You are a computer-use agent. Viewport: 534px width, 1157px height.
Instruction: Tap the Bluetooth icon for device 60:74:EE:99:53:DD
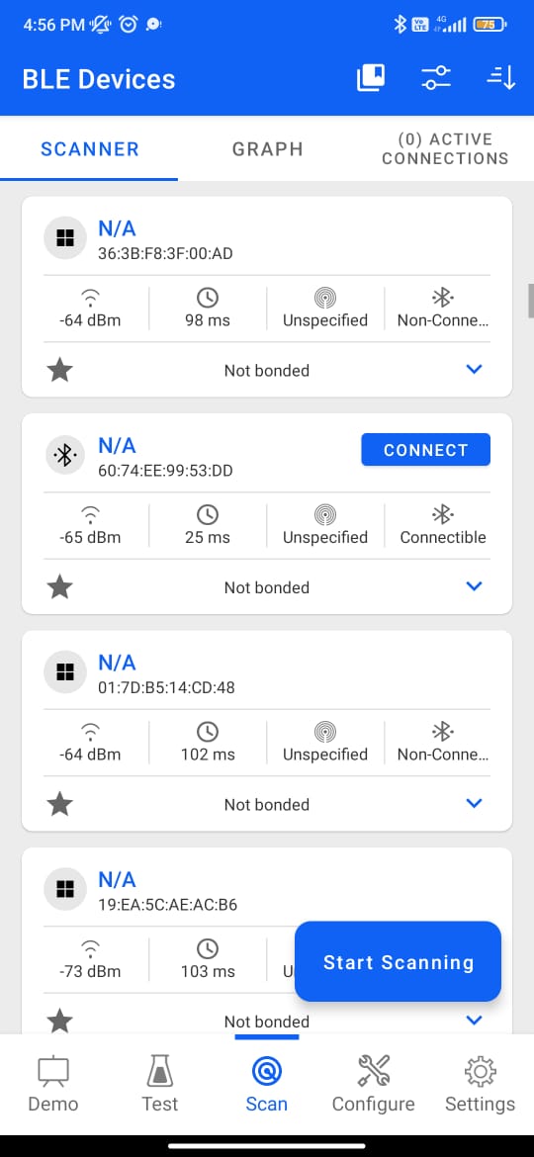(65, 455)
